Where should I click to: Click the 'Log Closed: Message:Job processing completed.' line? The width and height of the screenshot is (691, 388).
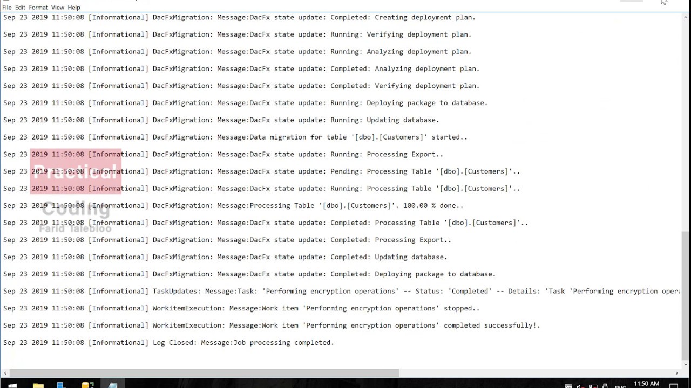tap(168, 343)
